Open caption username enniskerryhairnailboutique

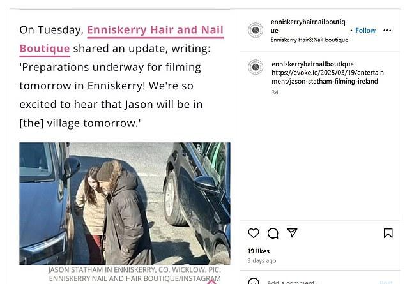[x=312, y=64]
